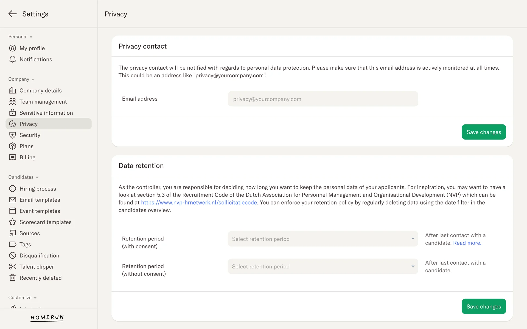Open retention period without consent dropdown

(323, 266)
